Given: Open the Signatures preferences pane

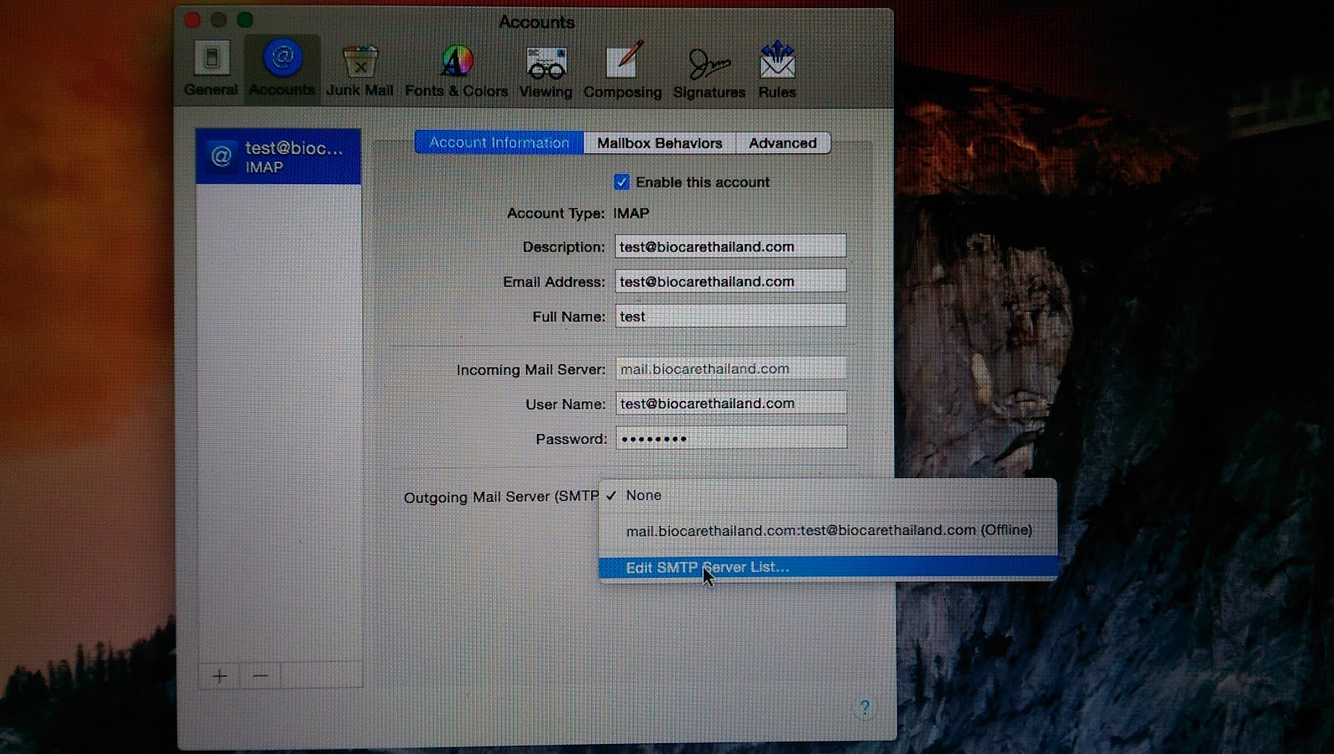Looking at the screenshot, I should (709, 71).
